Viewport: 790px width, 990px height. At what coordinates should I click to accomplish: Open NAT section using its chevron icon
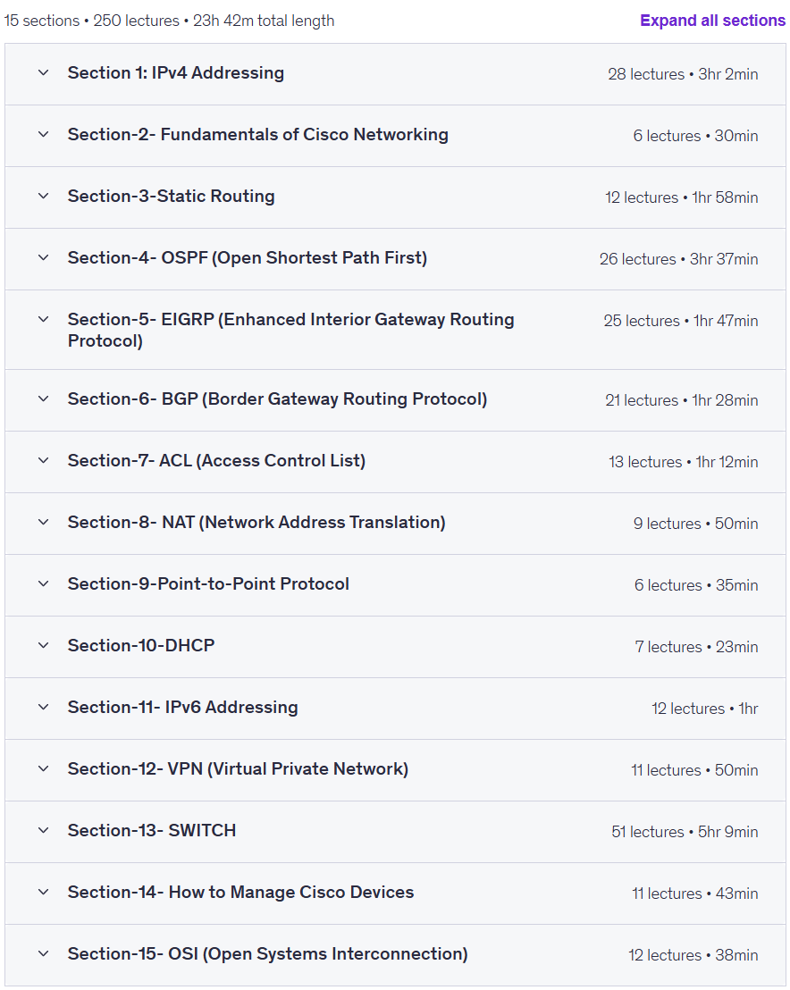tap(44, 522)
